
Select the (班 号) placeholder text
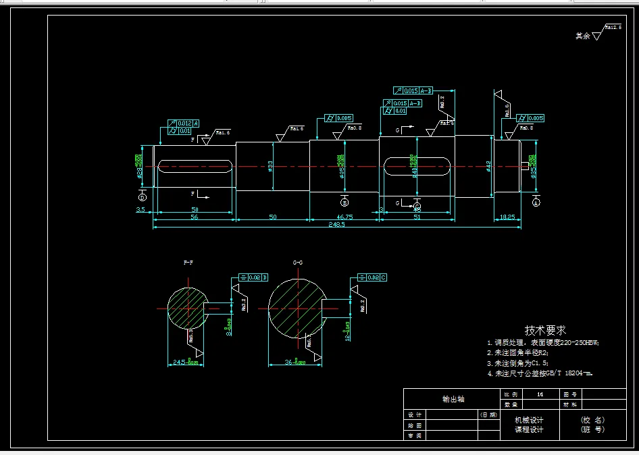click(x=592, y=429)
